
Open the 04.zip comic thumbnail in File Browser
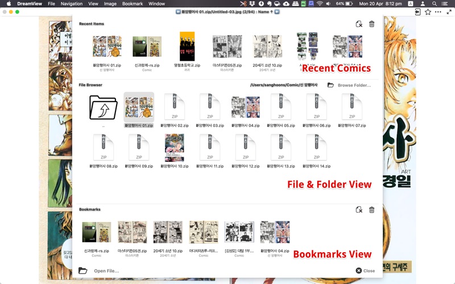246,107
